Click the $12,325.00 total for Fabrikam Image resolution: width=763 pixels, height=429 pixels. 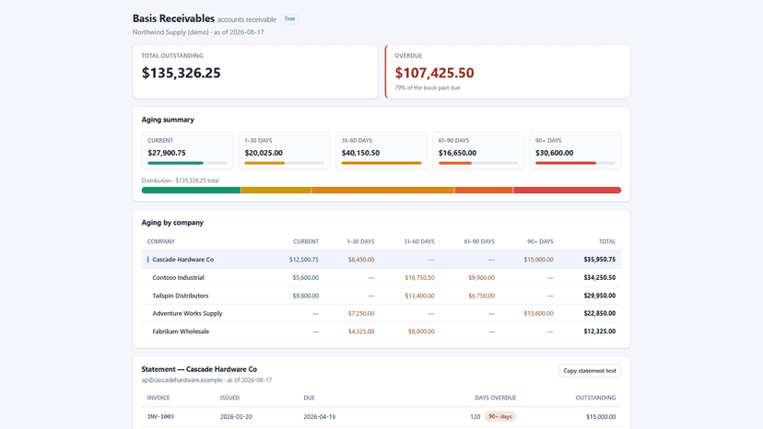coord(600,331)
